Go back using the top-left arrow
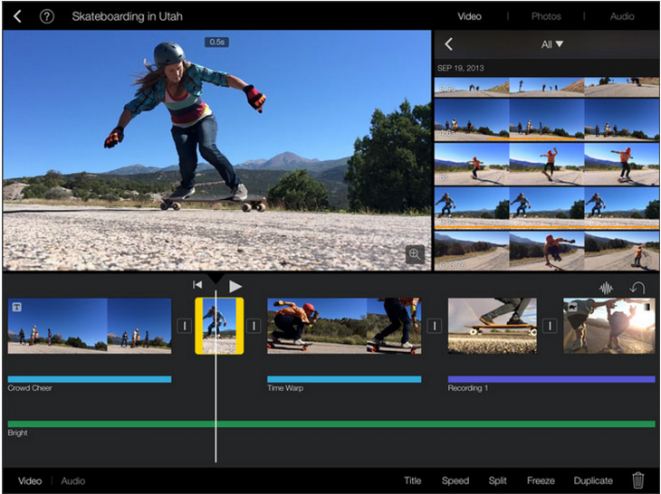 (16, 16)
